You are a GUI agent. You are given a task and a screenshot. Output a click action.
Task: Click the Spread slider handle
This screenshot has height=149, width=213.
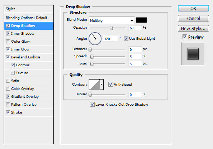point(92,57)
